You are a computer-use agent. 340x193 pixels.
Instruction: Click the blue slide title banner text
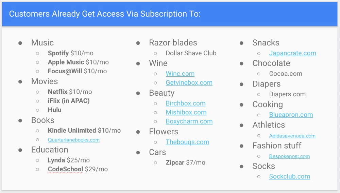coord(105,14)
